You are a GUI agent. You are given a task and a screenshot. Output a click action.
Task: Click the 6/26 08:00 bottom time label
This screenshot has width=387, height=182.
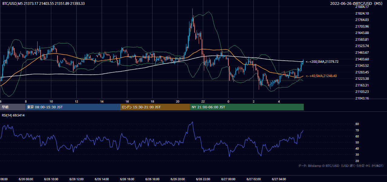[26, 179]
